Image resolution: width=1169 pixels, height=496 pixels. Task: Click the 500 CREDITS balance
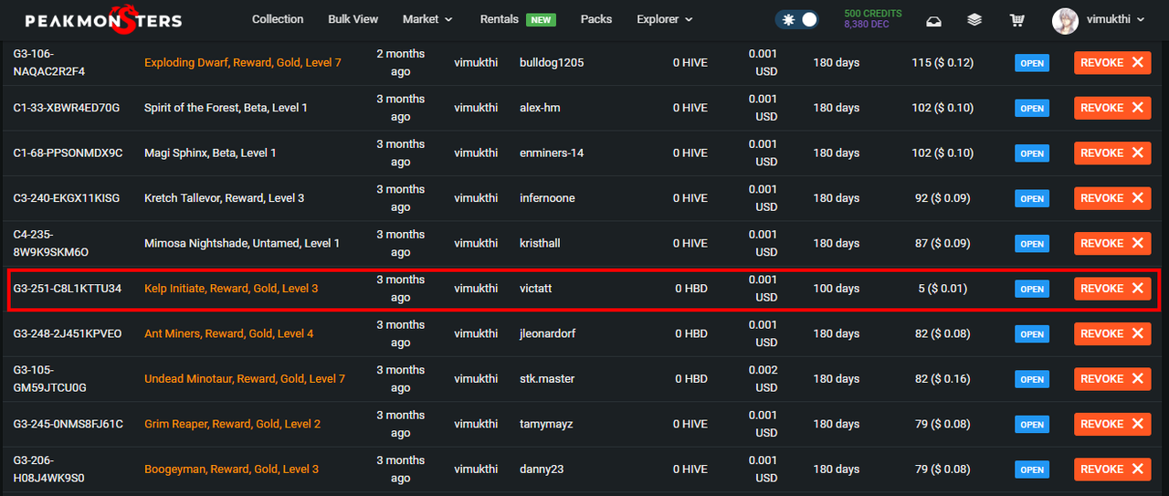tap(873, 14)
